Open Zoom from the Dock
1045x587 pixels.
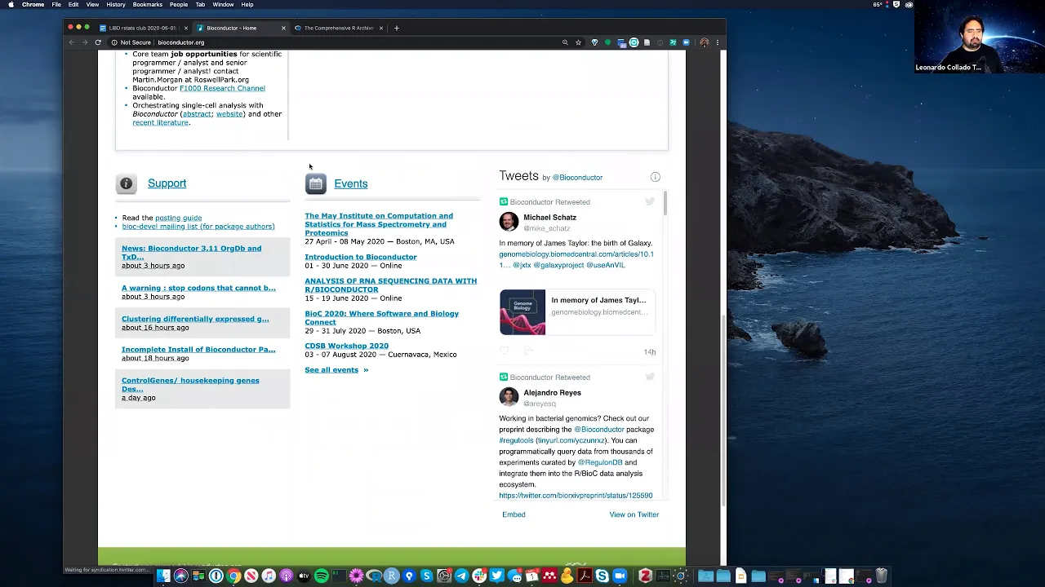pyautogui.click(x=620, y=576)
